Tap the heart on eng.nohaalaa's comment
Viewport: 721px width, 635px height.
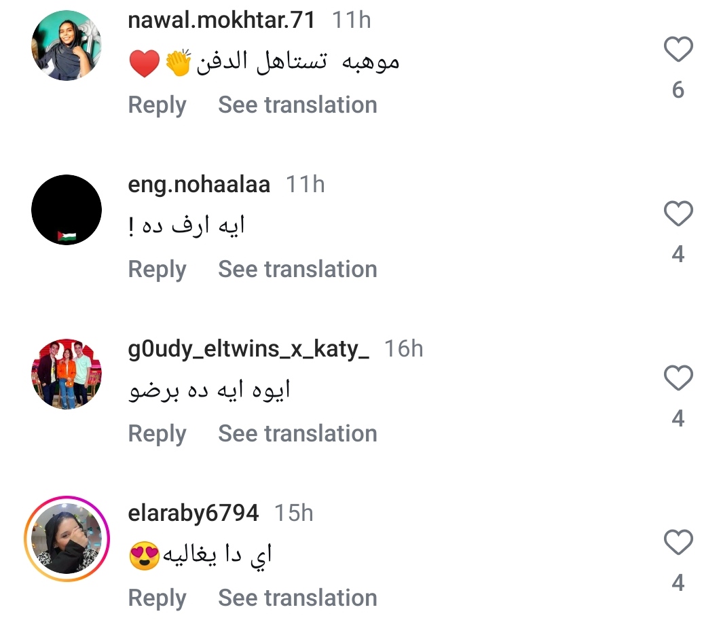(x=678, y=215)
